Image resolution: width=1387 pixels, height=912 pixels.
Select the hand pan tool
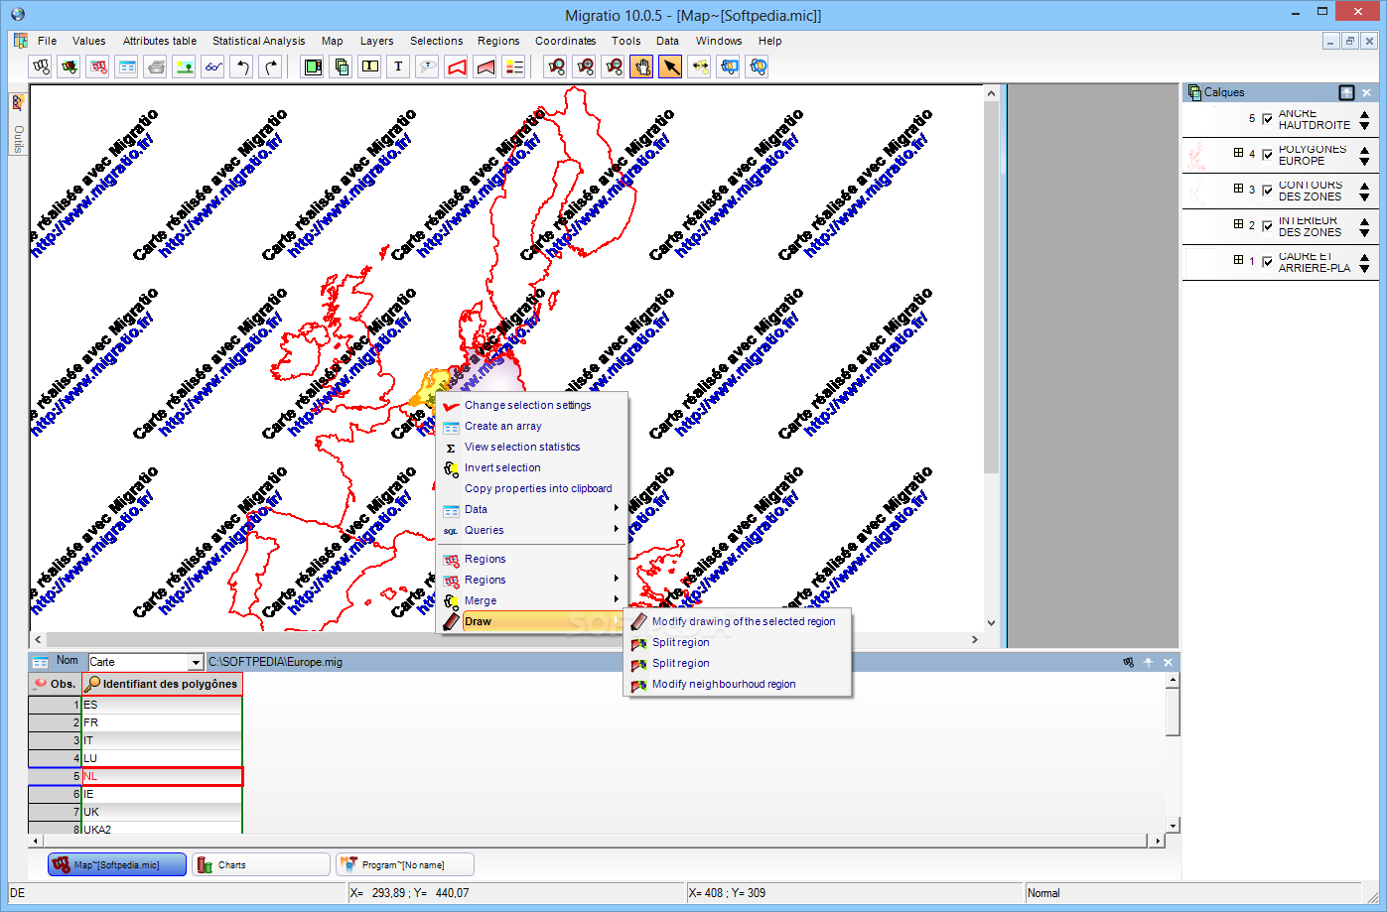click(642, 66)
